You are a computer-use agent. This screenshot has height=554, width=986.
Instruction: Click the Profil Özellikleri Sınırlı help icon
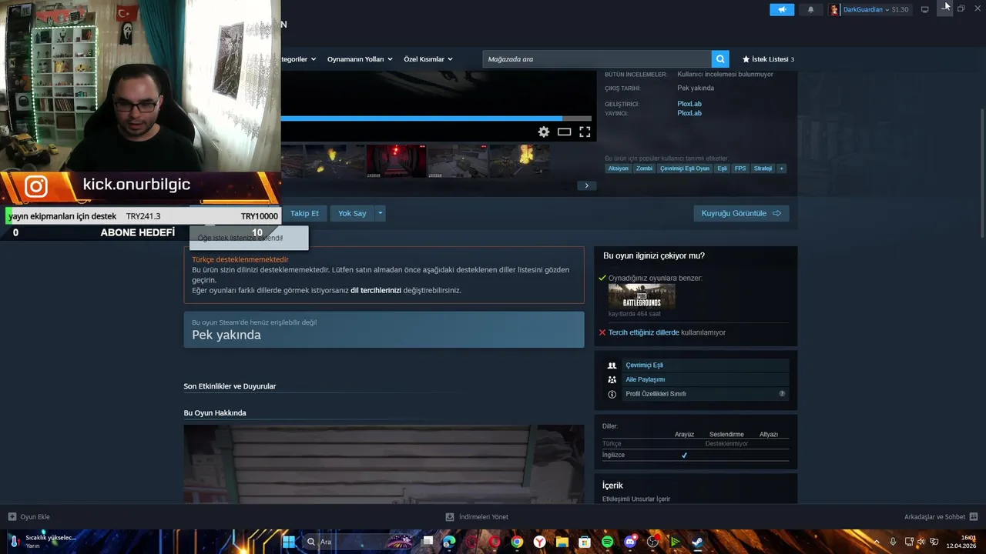(x=782, y=394)
